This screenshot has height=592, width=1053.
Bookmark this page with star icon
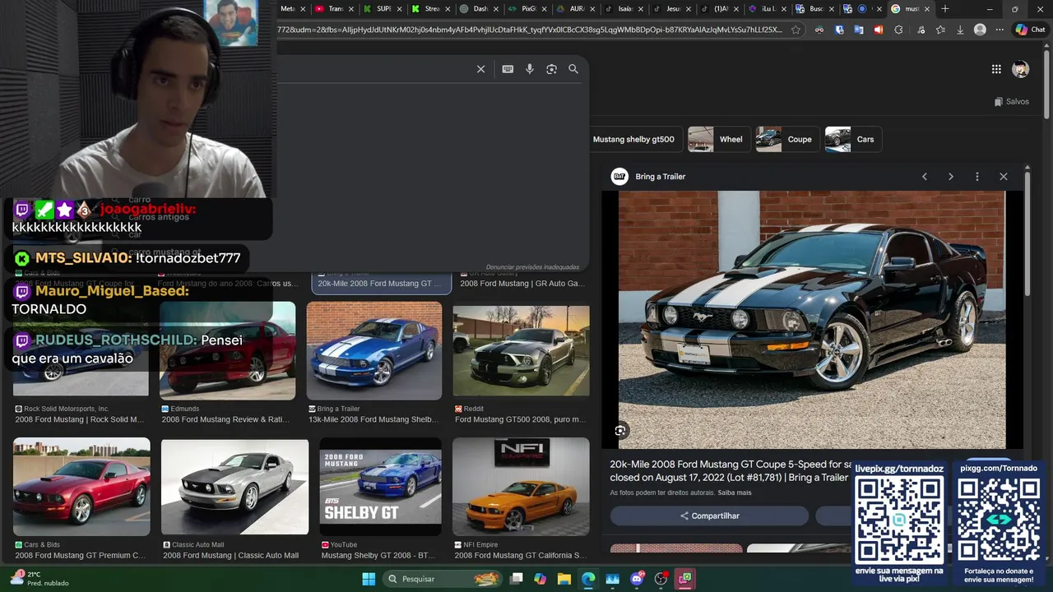pyautogui.click(x=796, y=30)
